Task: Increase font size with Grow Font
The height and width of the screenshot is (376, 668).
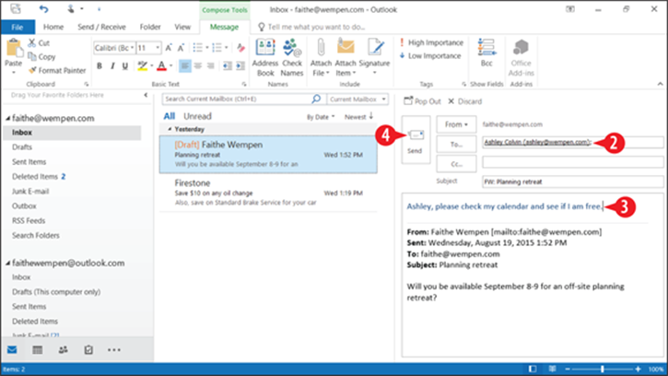Action: pyautogui.click(x=169, y=48)
